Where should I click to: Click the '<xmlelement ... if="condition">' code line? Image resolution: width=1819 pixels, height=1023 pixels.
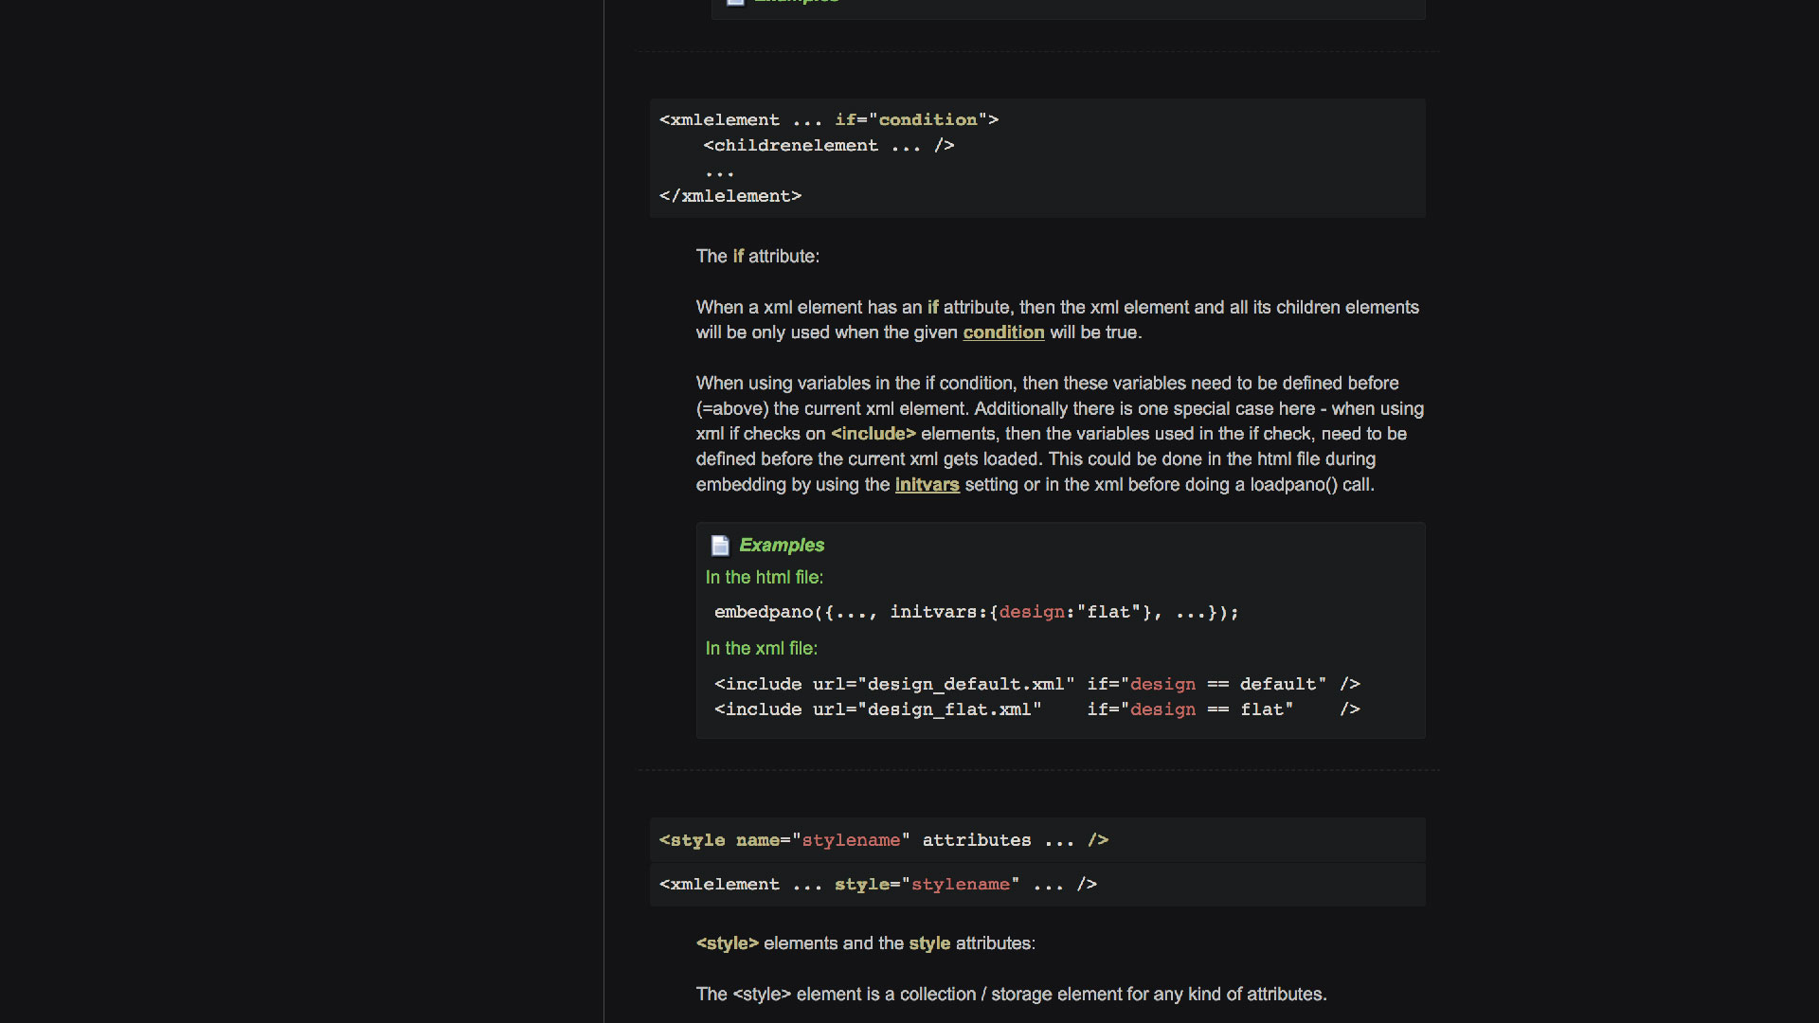829,120
